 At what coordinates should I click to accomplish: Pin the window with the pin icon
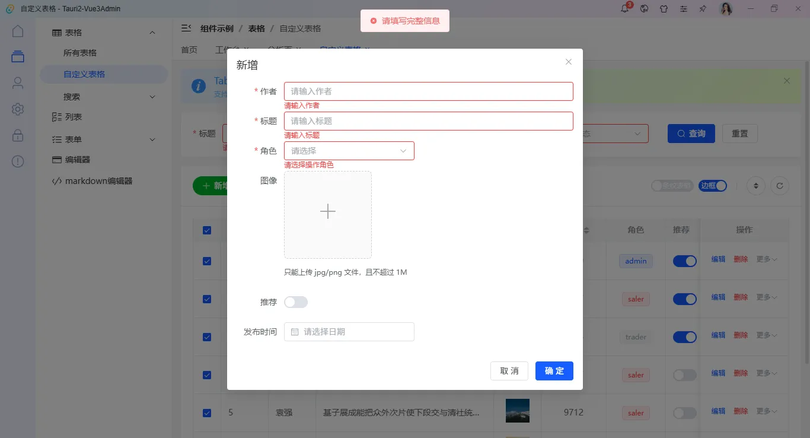(703, 8)
